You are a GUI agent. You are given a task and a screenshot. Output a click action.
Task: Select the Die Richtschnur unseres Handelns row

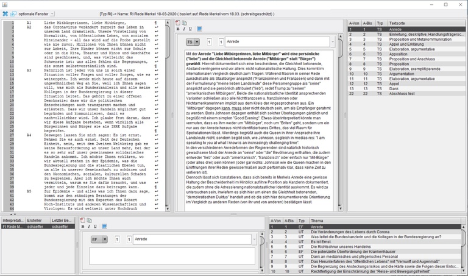point(366,247)
